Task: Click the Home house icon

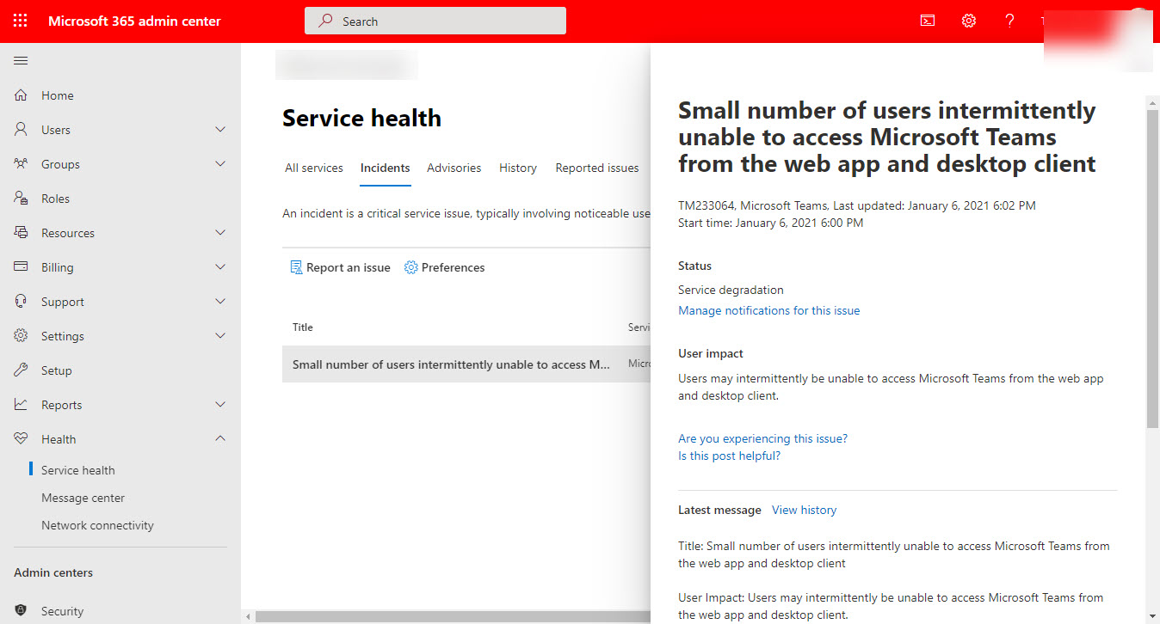Action: pos(22,95)
